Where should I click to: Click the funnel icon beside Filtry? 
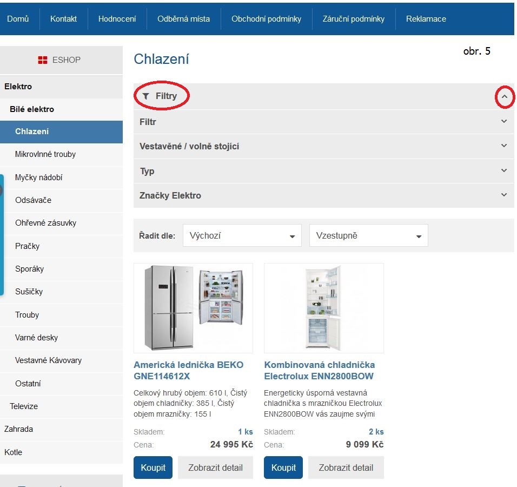[x=145, y=96]
